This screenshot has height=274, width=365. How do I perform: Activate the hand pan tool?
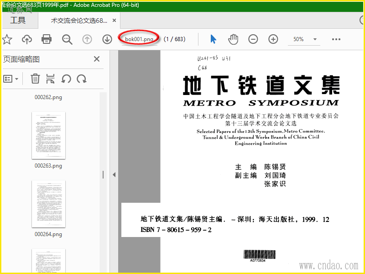[x=233, y=39]
